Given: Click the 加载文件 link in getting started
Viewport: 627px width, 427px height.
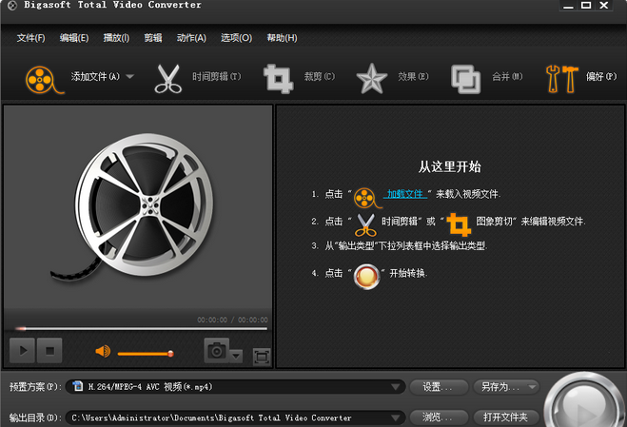Looking at the screenshot, I should click(x=405, y=194).
